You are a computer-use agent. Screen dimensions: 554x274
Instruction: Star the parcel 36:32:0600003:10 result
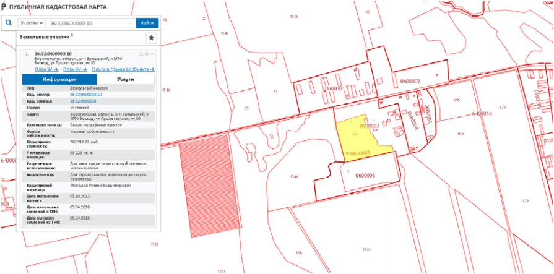[146, 54]
